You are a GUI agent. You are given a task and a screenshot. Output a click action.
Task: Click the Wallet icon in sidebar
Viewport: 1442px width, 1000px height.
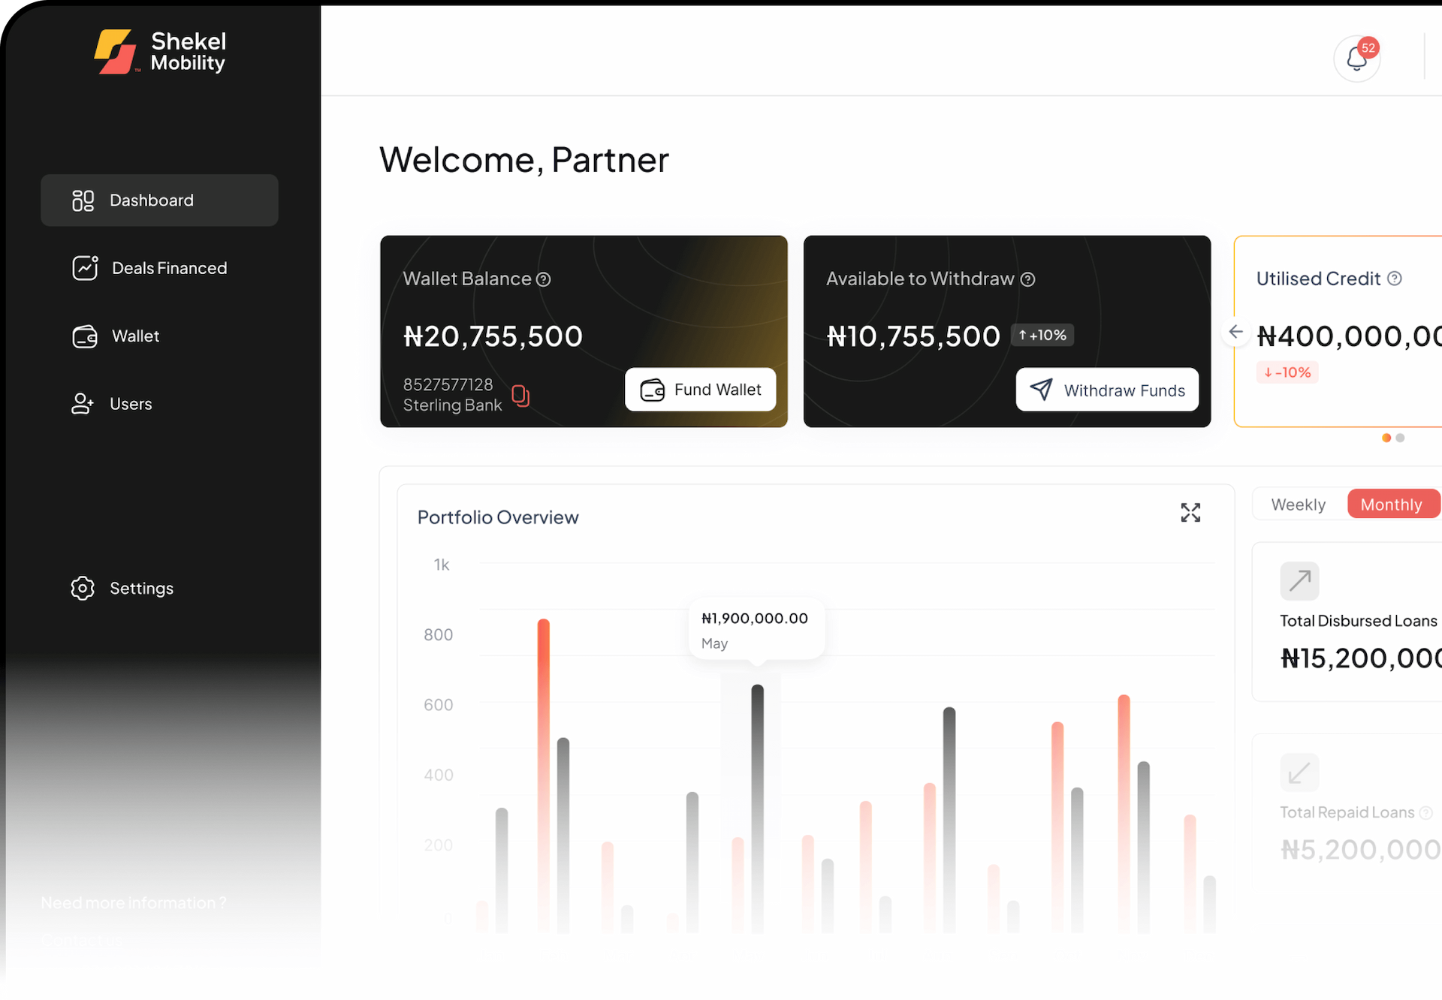(x=85, y=336)
